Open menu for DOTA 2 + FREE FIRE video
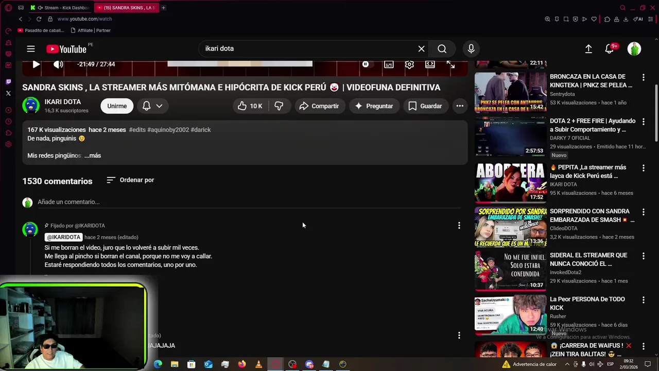The width and height of the screenshot is (659, 371). pos(644,122)
